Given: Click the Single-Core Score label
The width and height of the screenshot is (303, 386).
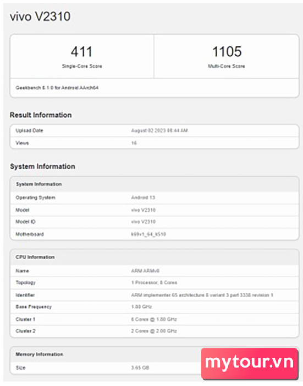Looking at the screenshot, I should coord(82,66).
